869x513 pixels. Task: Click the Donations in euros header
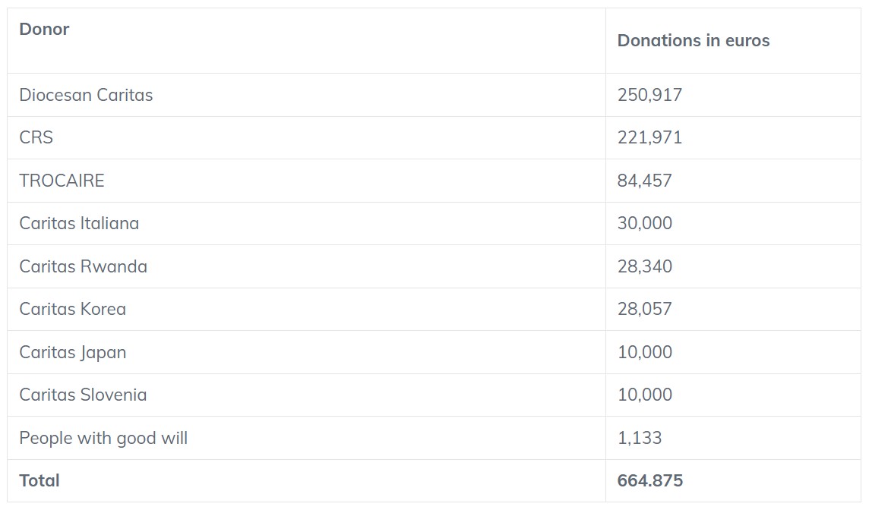(694, 40)
